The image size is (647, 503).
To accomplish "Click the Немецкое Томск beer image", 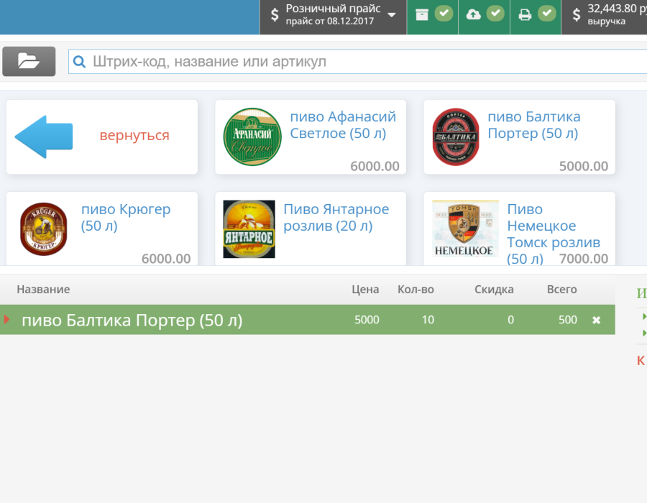I will pyautogui.click(x=464, y=229).
